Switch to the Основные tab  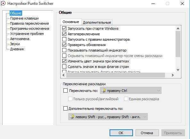click(x=71, y=22)
